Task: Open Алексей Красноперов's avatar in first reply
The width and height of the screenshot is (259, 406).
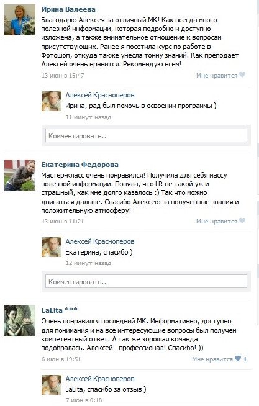Action: pyautogui.click(x=52, y=101)
